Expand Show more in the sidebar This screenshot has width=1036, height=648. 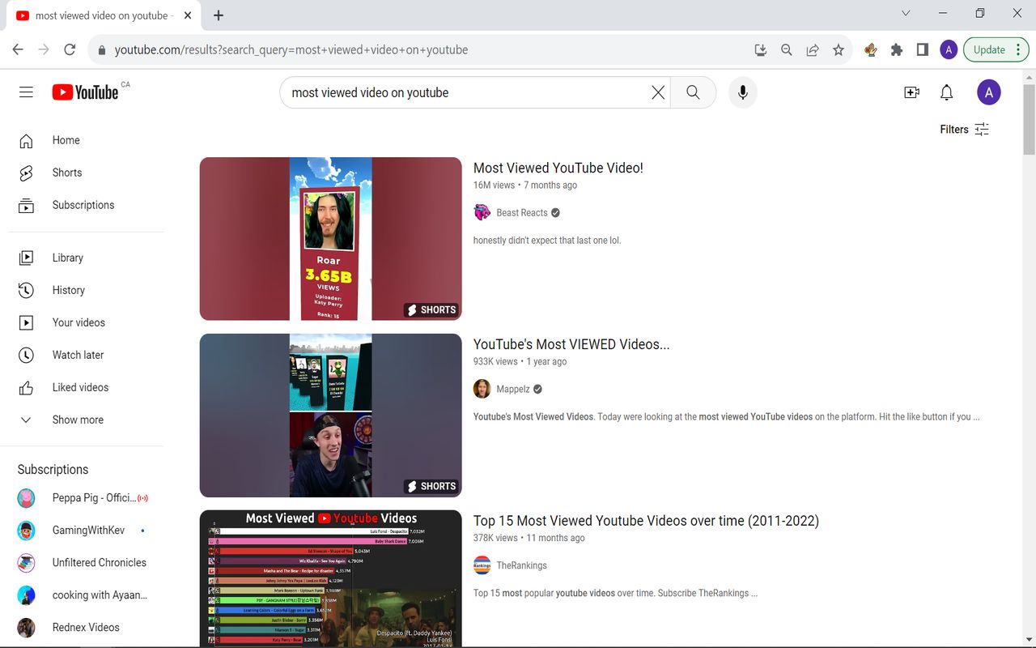[77, 420]
